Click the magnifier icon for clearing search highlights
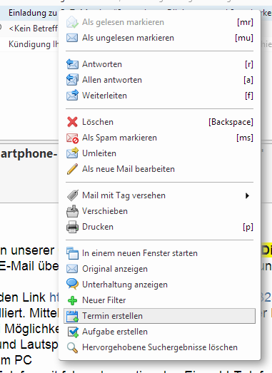272x373 pixels. click(72, 347)
